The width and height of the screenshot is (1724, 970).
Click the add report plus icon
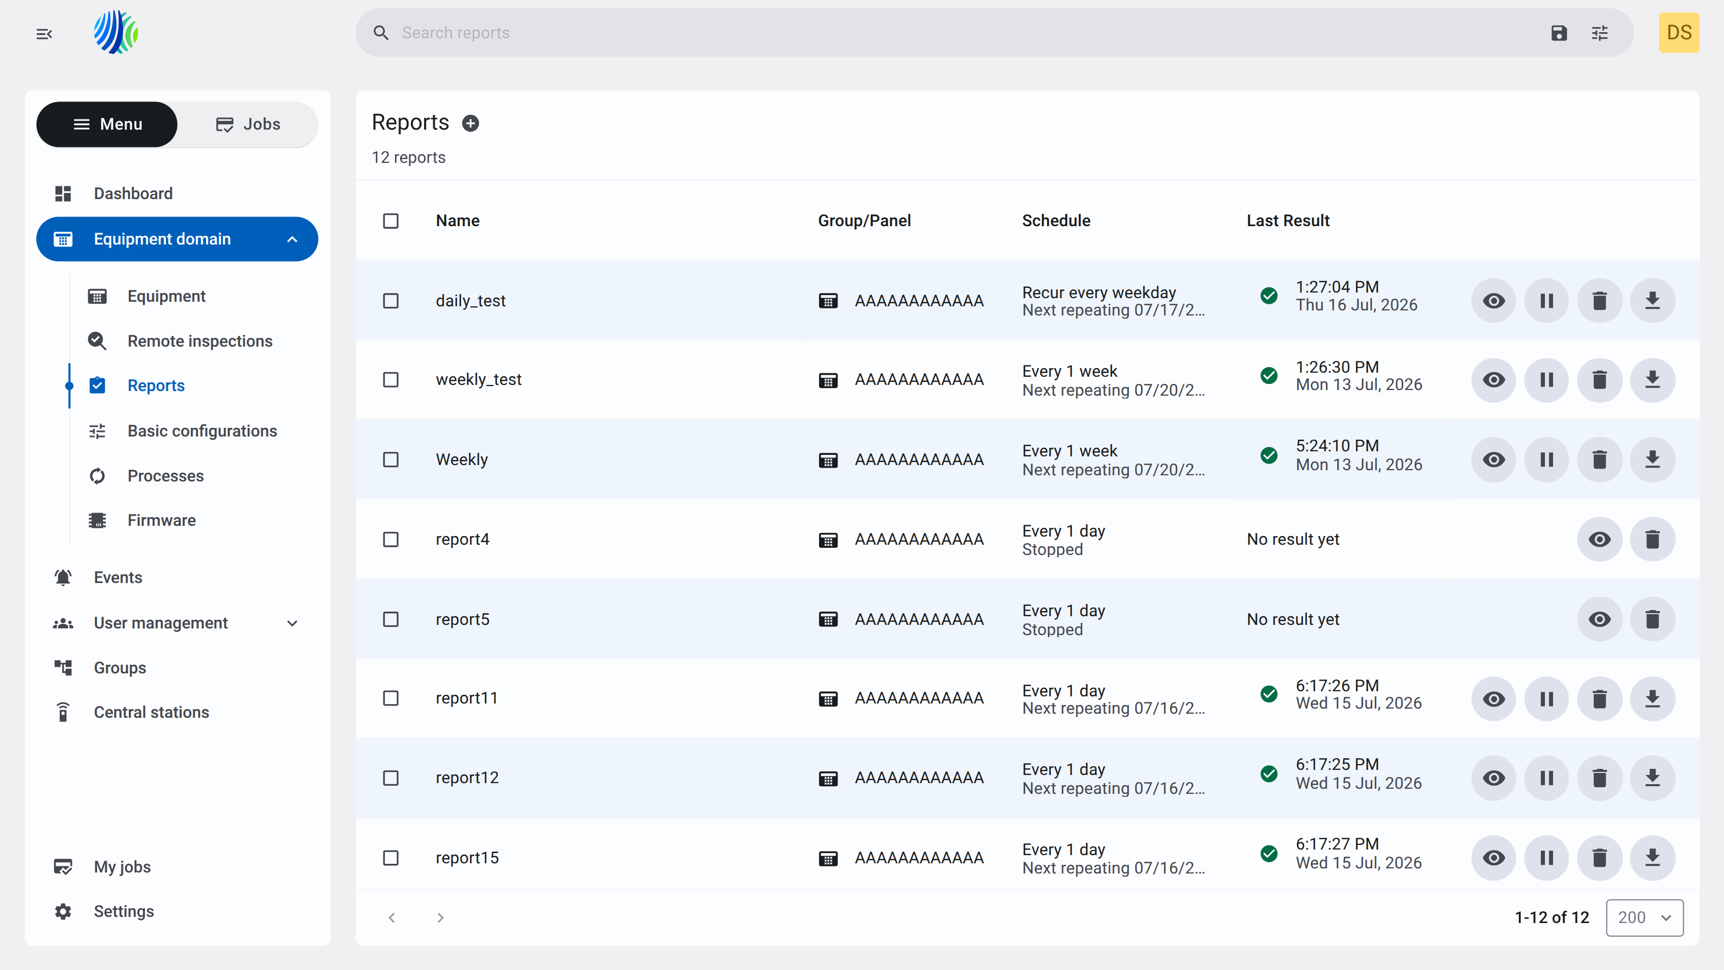[x=471, y=123]
